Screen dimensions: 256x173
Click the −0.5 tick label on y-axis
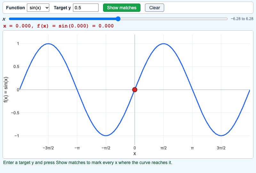coord(15,113)
